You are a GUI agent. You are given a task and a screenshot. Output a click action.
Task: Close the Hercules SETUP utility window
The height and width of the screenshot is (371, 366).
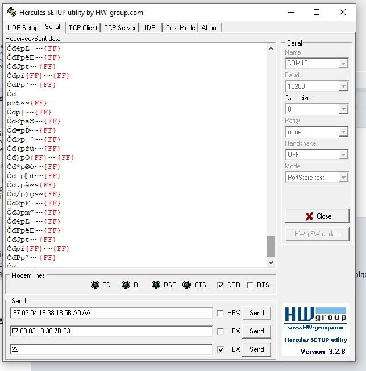(x=343, y=12)
